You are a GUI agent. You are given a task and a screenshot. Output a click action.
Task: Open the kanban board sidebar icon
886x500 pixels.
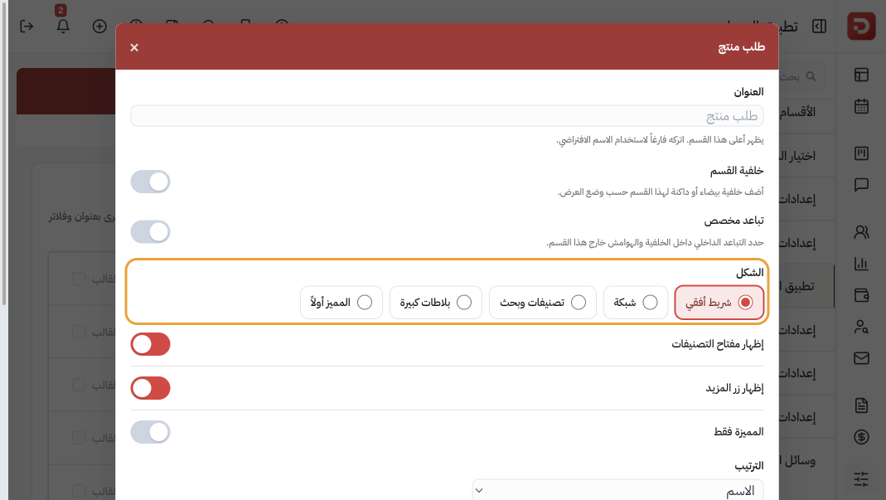click(861, 153)
